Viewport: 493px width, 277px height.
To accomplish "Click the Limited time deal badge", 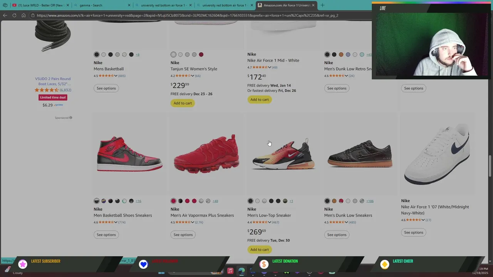I will tap(53, 97).
